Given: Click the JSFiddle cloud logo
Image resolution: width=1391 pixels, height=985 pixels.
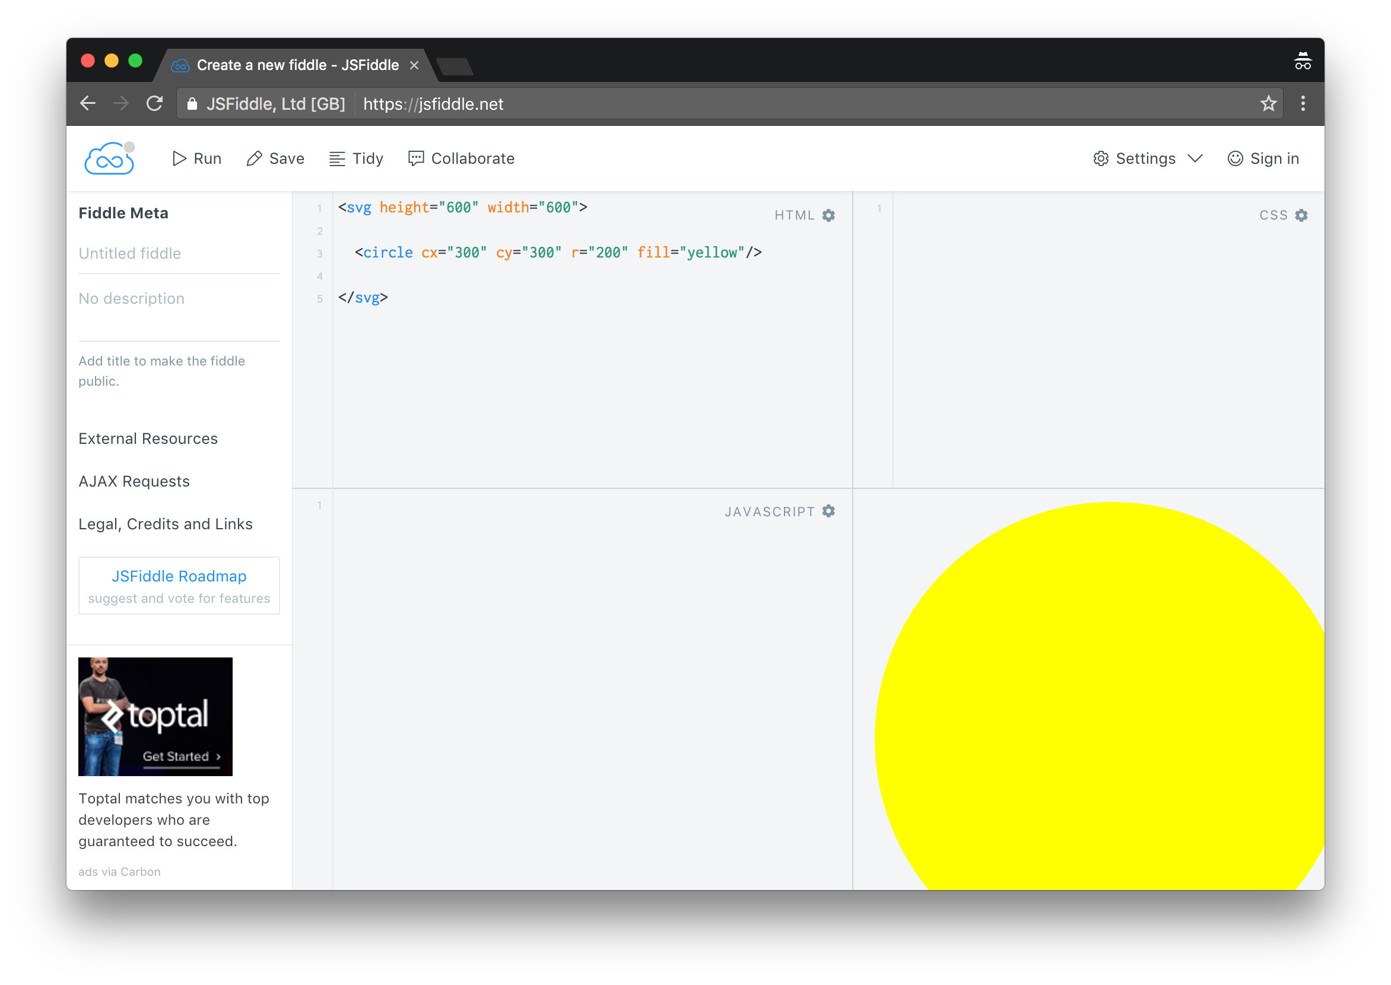Looking at the screenshot, I should click(x=109, y=159).
